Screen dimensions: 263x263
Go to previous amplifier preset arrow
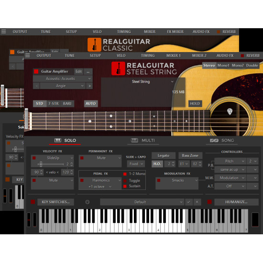click(36, 86)
